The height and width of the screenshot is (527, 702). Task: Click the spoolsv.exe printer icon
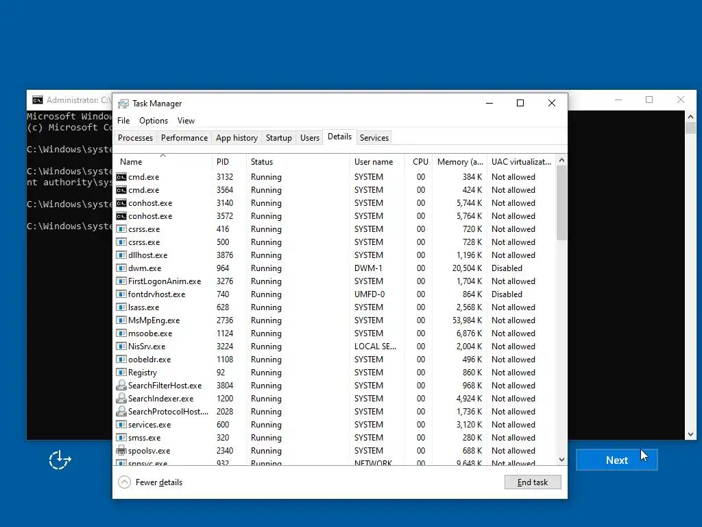[121, 450]
